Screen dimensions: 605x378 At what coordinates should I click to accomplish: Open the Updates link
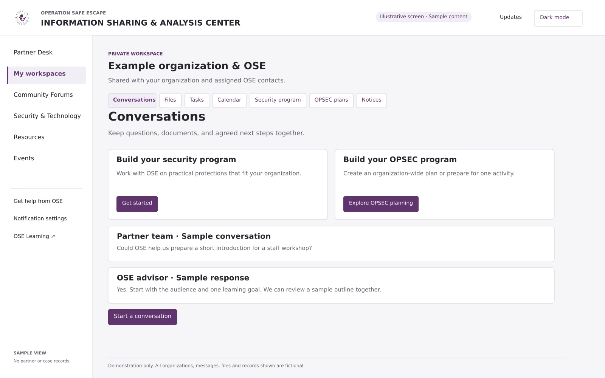[510, 17]
